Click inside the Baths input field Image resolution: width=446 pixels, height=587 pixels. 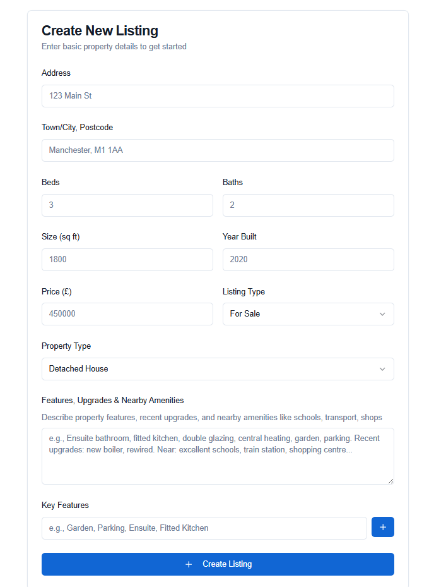308,205
